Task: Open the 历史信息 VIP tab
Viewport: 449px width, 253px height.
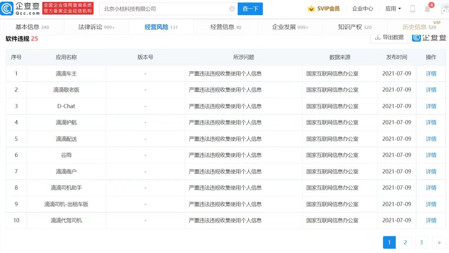Action: pos(419,27)
